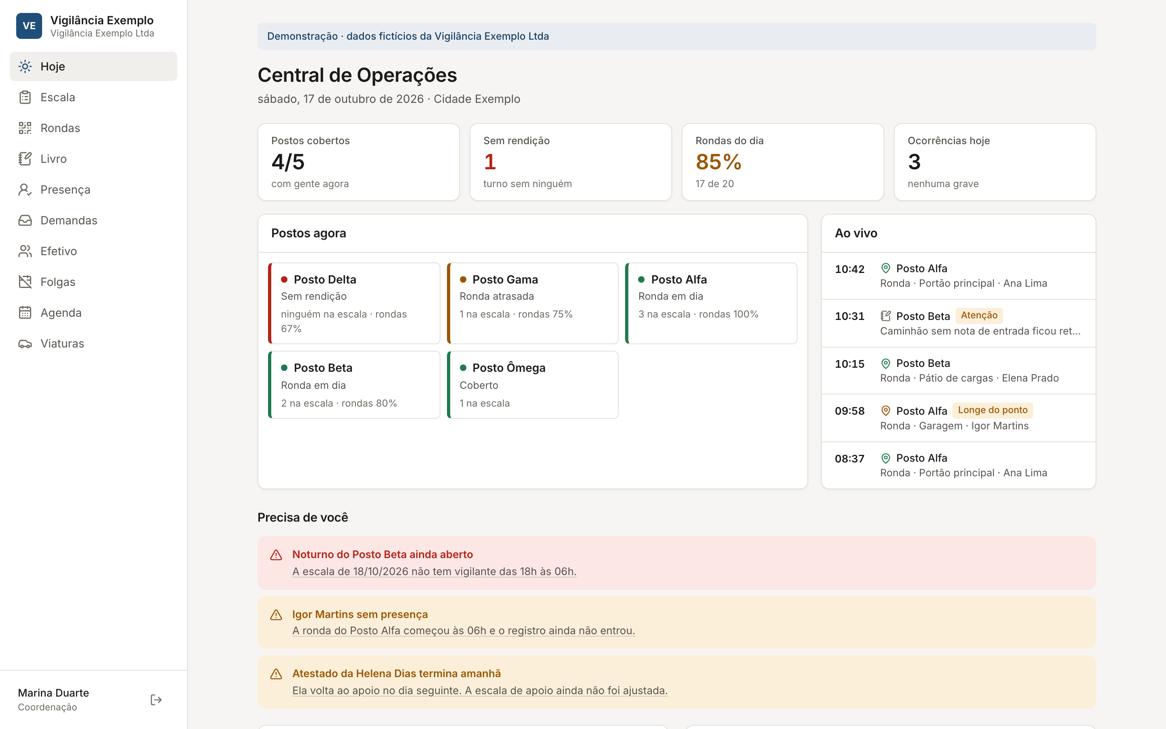
Task: Click the Marina Duarte user name
Action: tap(53, 693)
